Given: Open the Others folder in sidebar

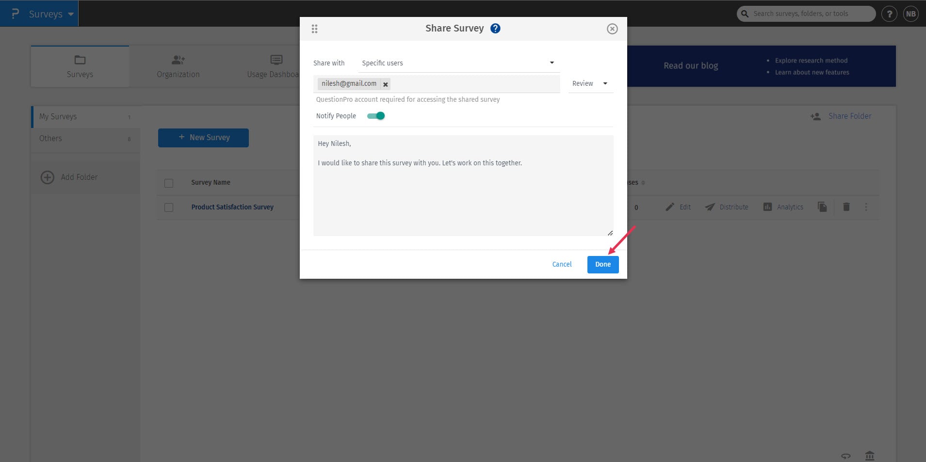Looking at the screenshot, I should (x=50, y=139).
